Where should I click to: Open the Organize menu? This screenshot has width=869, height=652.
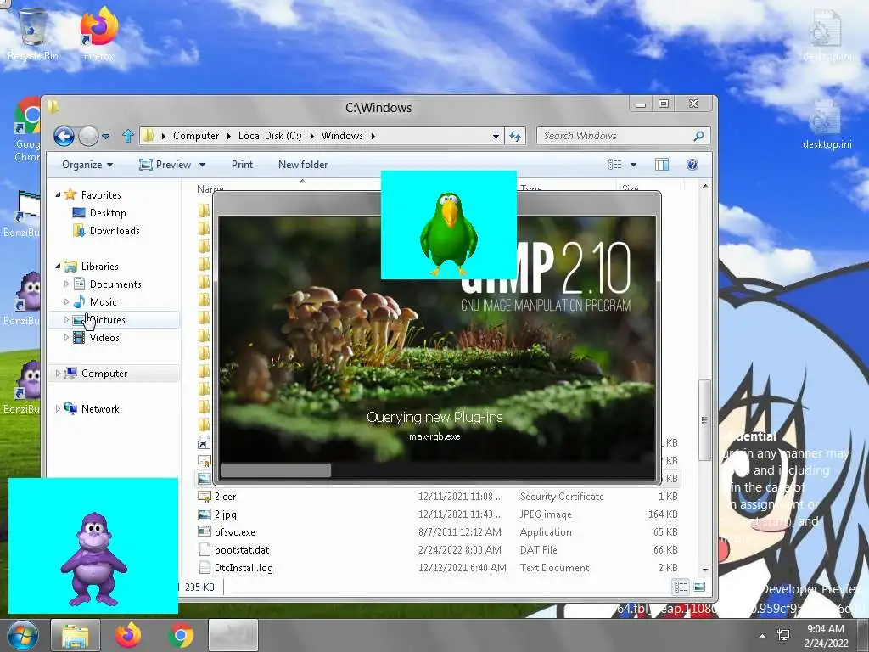click(87, 165)
